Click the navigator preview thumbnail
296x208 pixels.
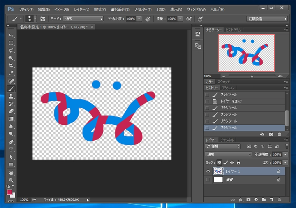tap(246, 53)
